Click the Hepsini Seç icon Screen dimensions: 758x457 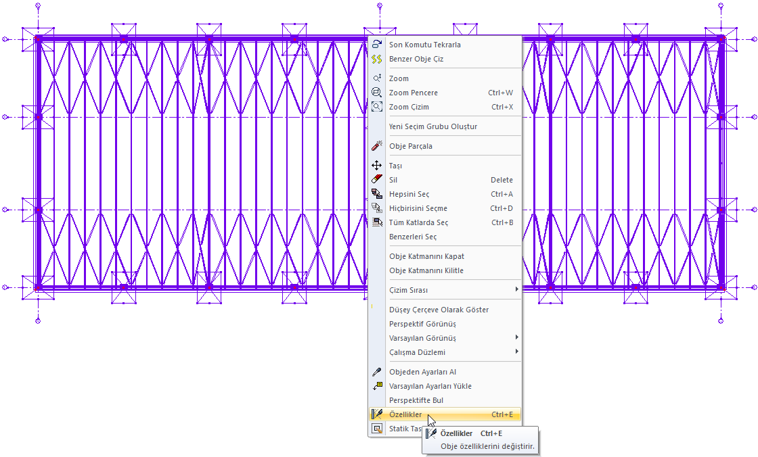point(377,194)
